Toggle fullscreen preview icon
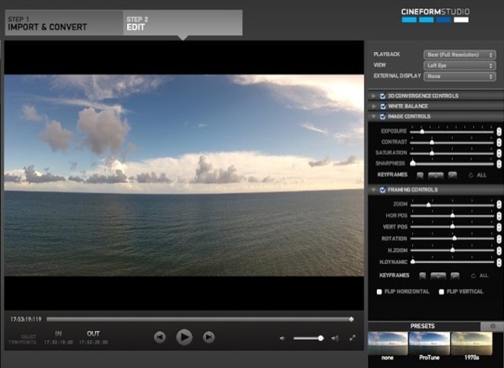504x368 pixels. pyautogui.click(x=353, y=338)
